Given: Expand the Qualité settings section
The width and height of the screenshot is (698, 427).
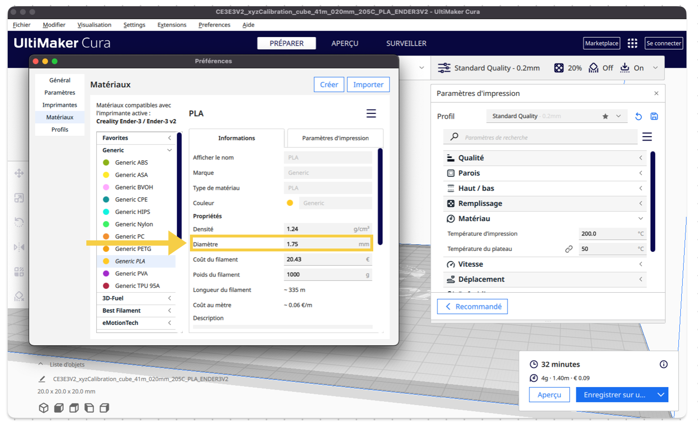Looking at the screenshot, I should (x=545, y=158).
